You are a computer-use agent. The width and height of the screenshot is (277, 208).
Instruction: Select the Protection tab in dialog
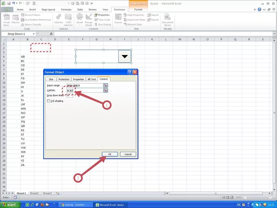[x=64, y=79]
